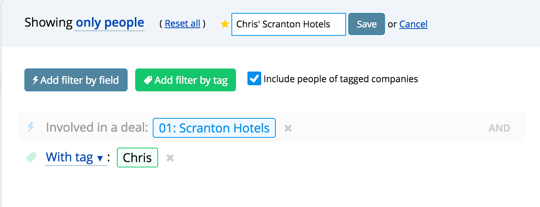The width and height of the screenshot is (540, 207).
Task: Open the 01: Scranton Hotels deal selector
Action: coord(214,128)
